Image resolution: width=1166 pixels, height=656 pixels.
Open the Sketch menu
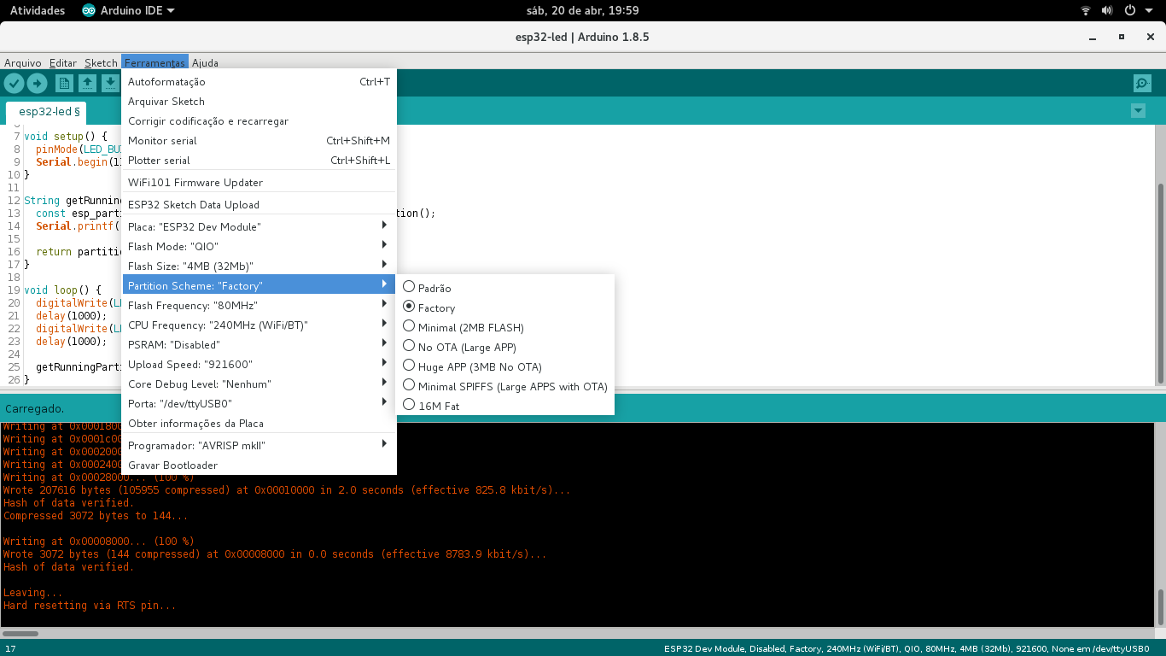point(101,62)
